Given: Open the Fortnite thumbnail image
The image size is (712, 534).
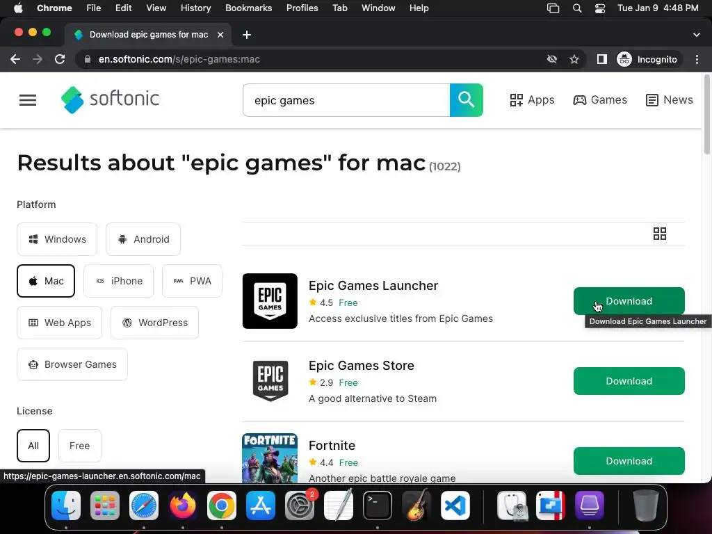Looking at the screenshot, I should tap(270, 458).
